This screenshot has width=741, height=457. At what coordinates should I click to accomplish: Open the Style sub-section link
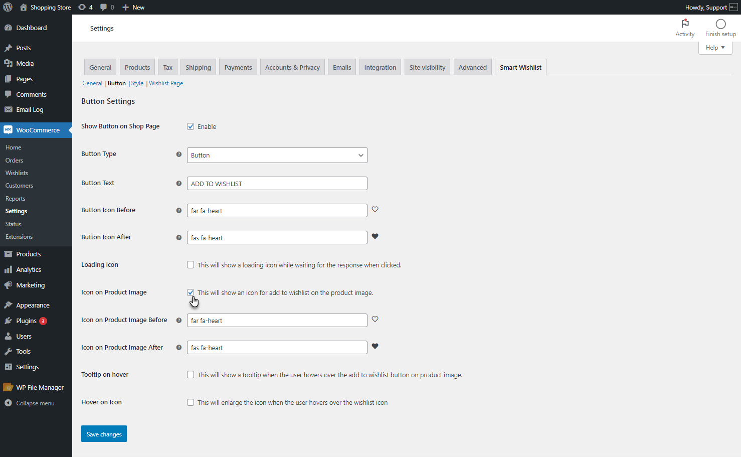pyautogui.click(x=137, y=83)
